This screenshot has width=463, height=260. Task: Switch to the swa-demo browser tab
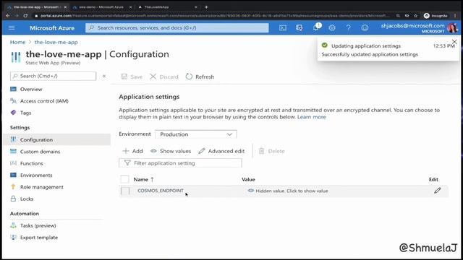coord(101,6)
